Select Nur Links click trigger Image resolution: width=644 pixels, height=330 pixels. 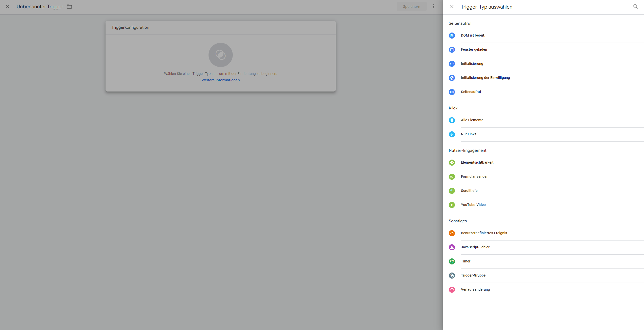pos(546,134)
